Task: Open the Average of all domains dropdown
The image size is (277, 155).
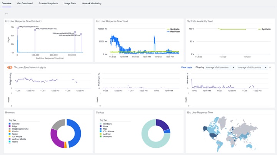Action: pyautogui.click(x=220, y=67)
